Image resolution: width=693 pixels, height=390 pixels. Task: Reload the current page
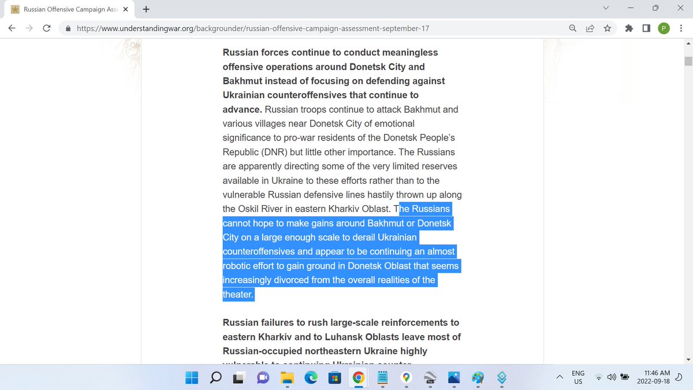(x=47, y=28)
